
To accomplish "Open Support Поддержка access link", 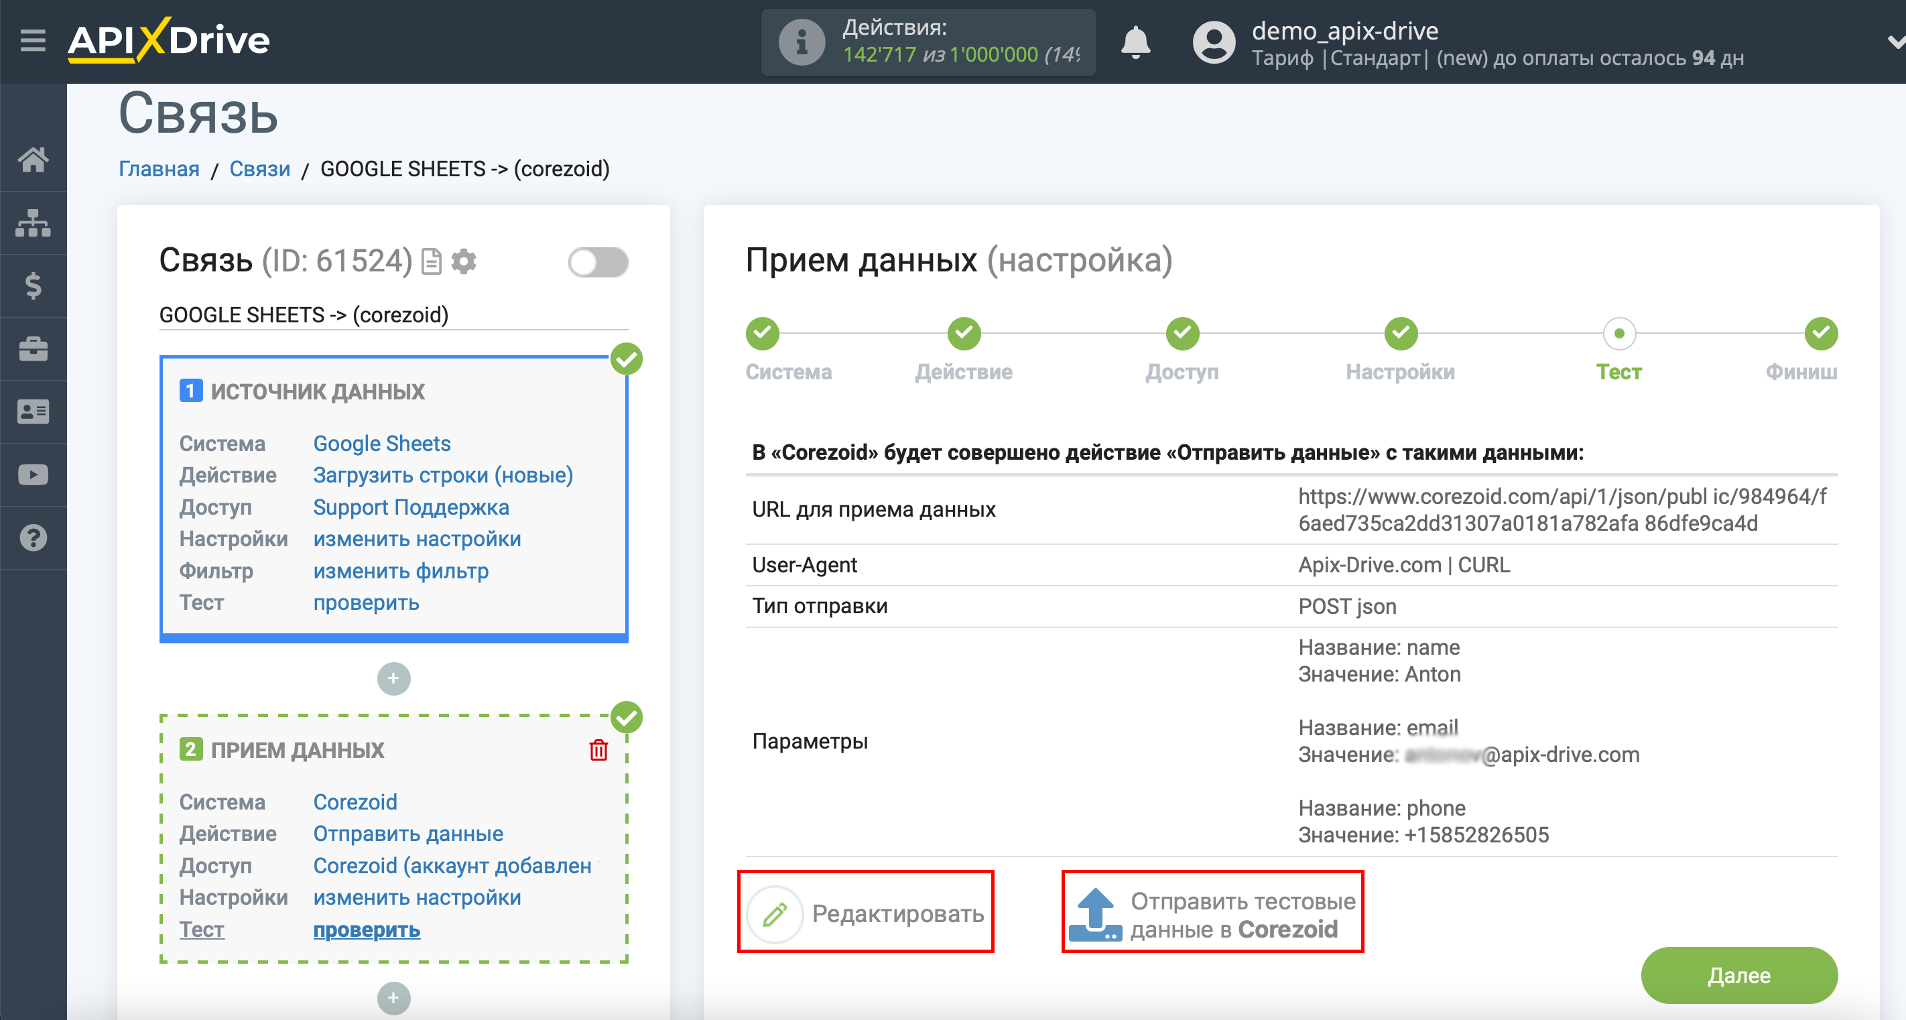I will 411,507.
